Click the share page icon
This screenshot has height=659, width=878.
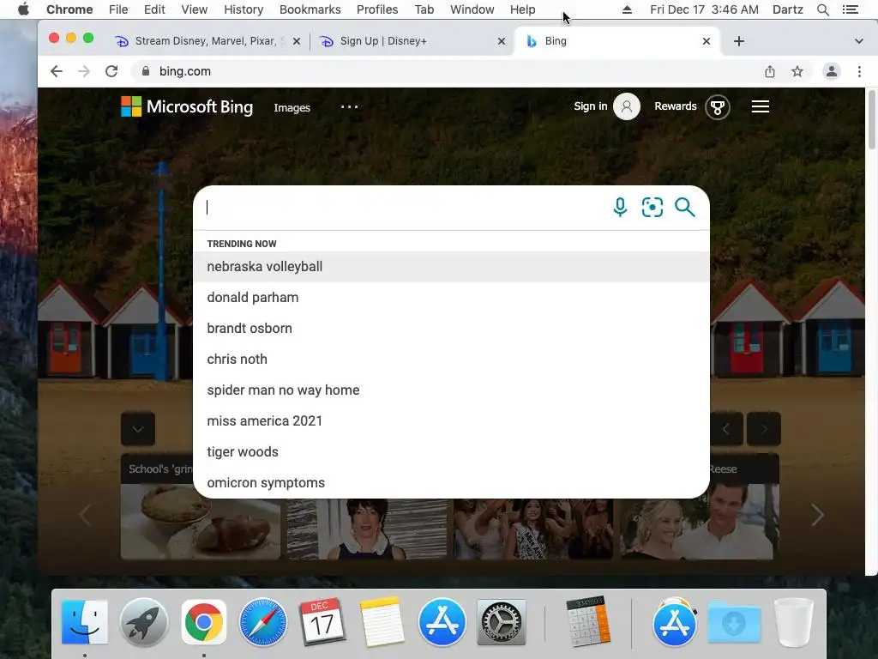pyautogui.click(x=770, y=71)
